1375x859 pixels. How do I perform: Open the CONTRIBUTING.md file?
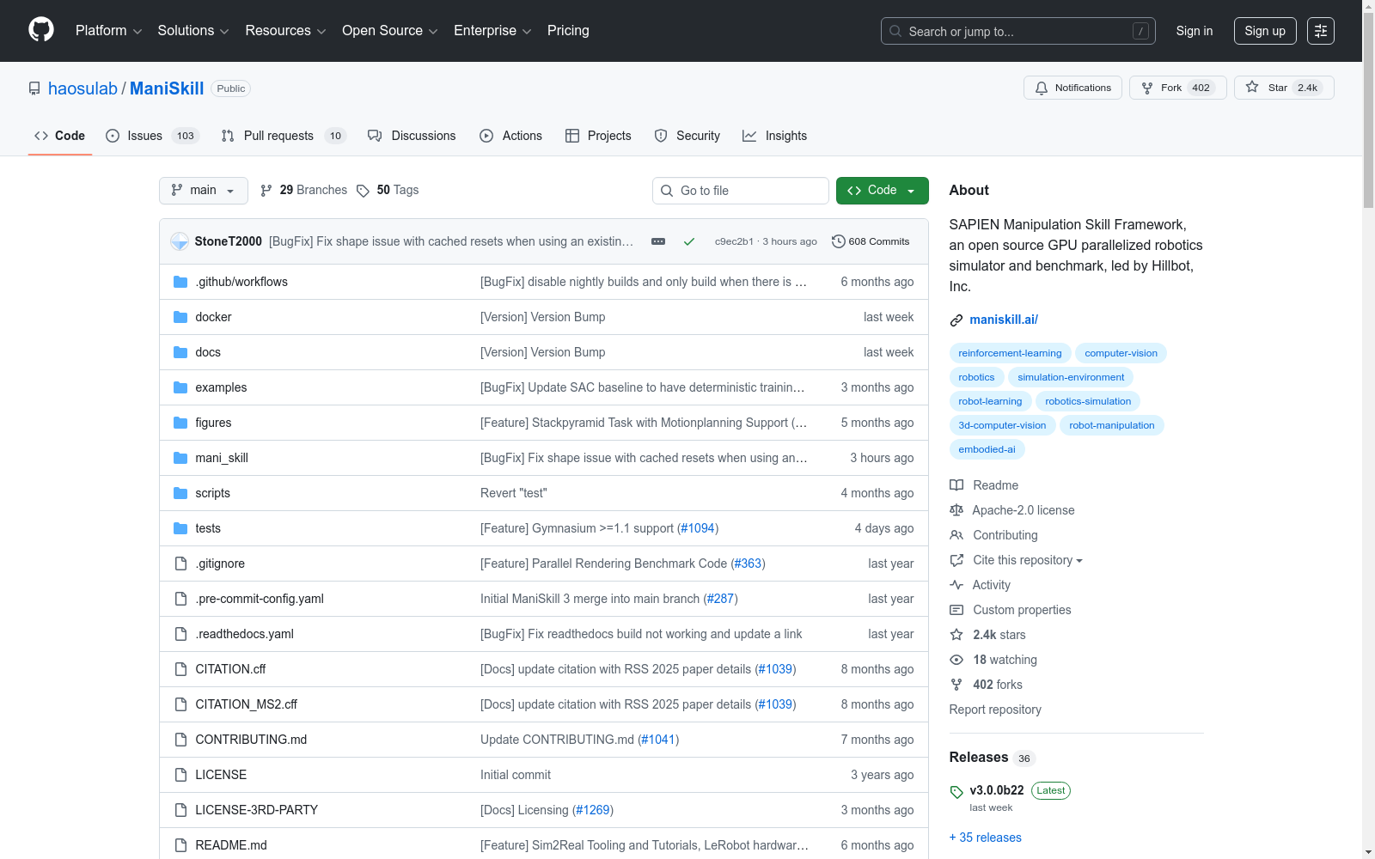pyautogui.click(x=251, y=740)
